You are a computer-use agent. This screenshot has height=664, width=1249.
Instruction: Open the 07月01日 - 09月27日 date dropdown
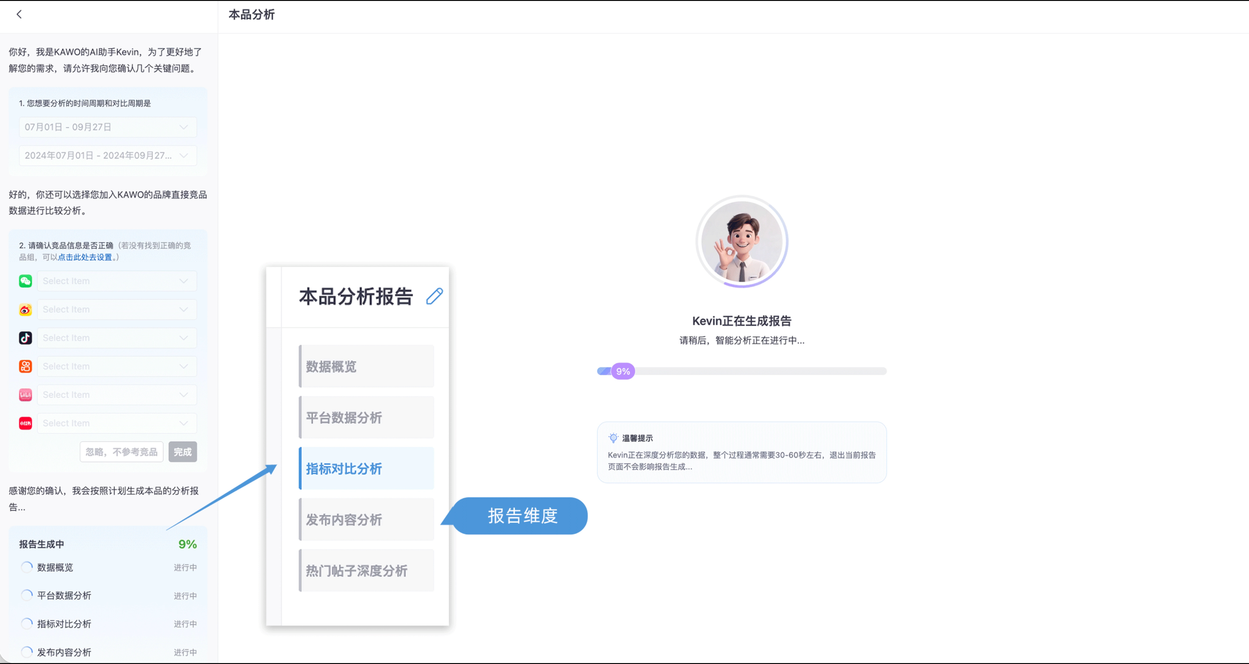108,127
